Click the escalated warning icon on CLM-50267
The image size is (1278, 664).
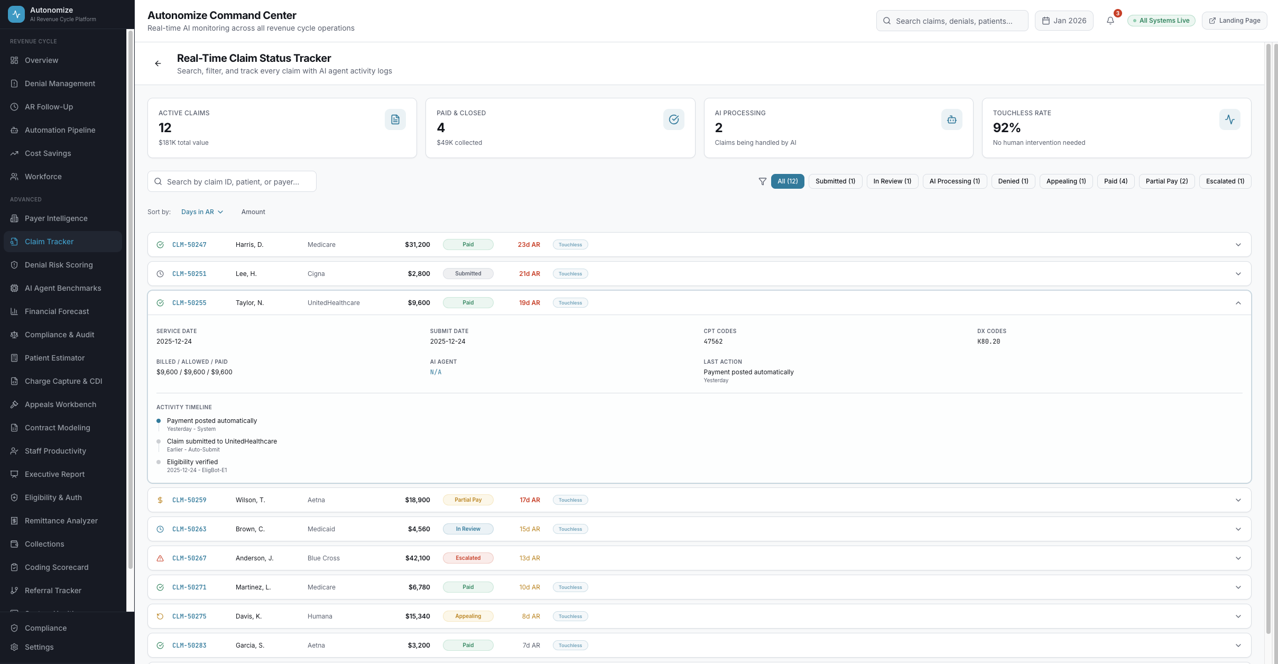(x=160, y=558)
